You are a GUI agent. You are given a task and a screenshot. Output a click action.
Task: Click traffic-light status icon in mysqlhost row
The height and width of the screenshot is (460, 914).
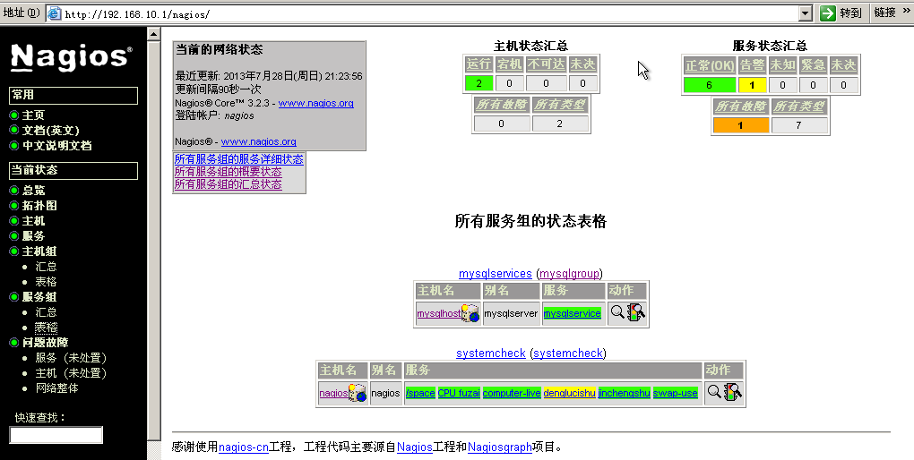[x=636, y=312]
